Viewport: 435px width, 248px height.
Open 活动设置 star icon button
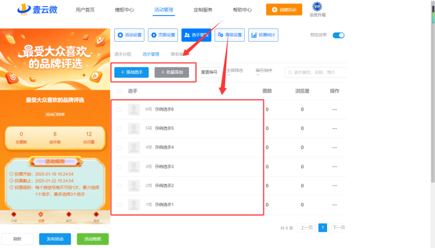[x=129, y=35]
